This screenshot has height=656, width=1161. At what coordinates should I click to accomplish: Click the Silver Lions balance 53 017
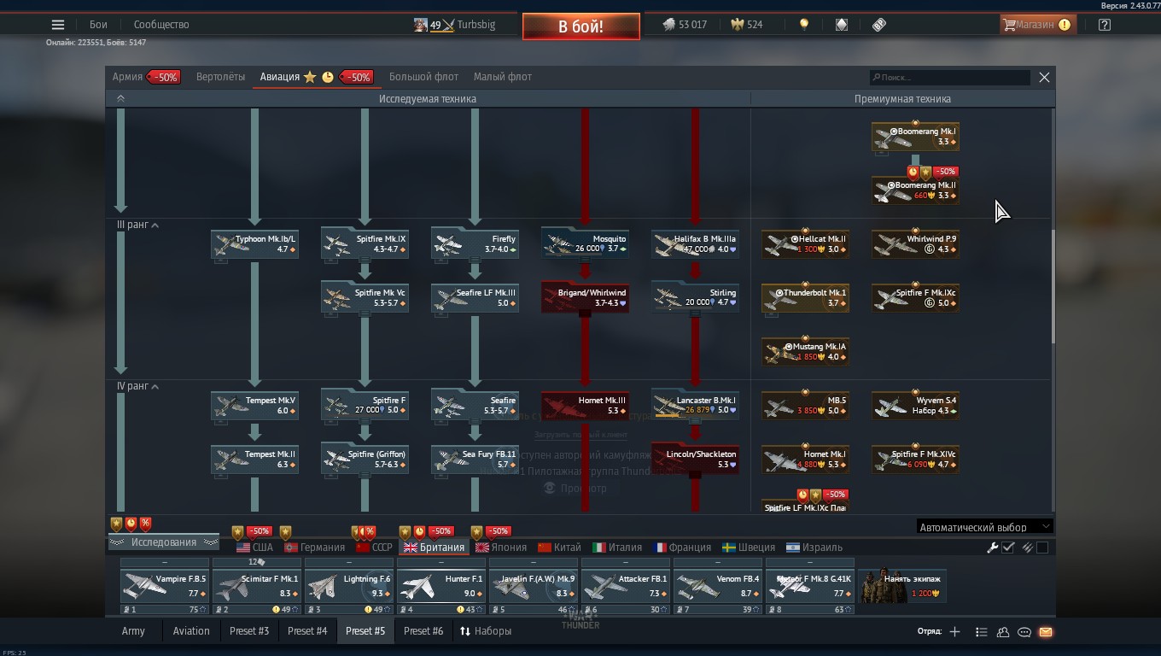pyautogui.click(x=685, y=25)
